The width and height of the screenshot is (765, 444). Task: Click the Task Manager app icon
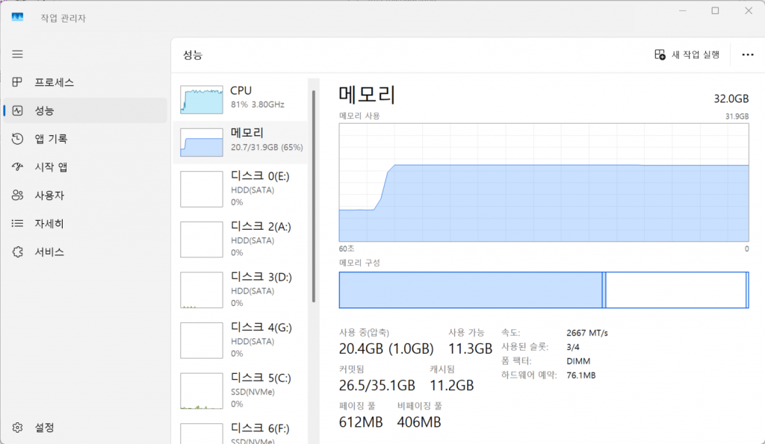pyautogui.click(x=18, y=18)
